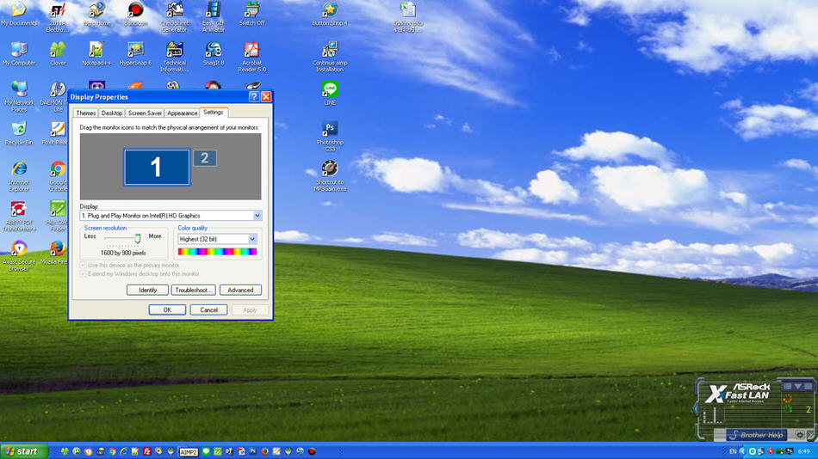Toggle 'Extend my Windows desktop onto this monitor'
Screen dimensions: 818x459
139,273
